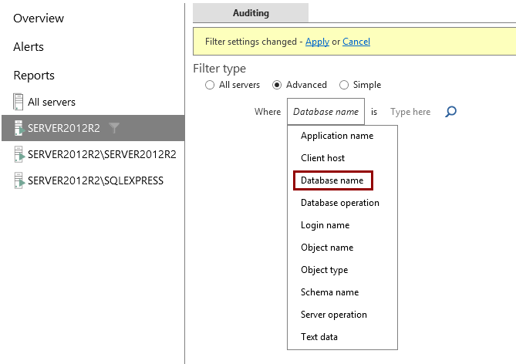Image resolution: width=516 pixels, height=364 pixels.
Task: Pick the highlighted Database name option
Action: point(332,180)
